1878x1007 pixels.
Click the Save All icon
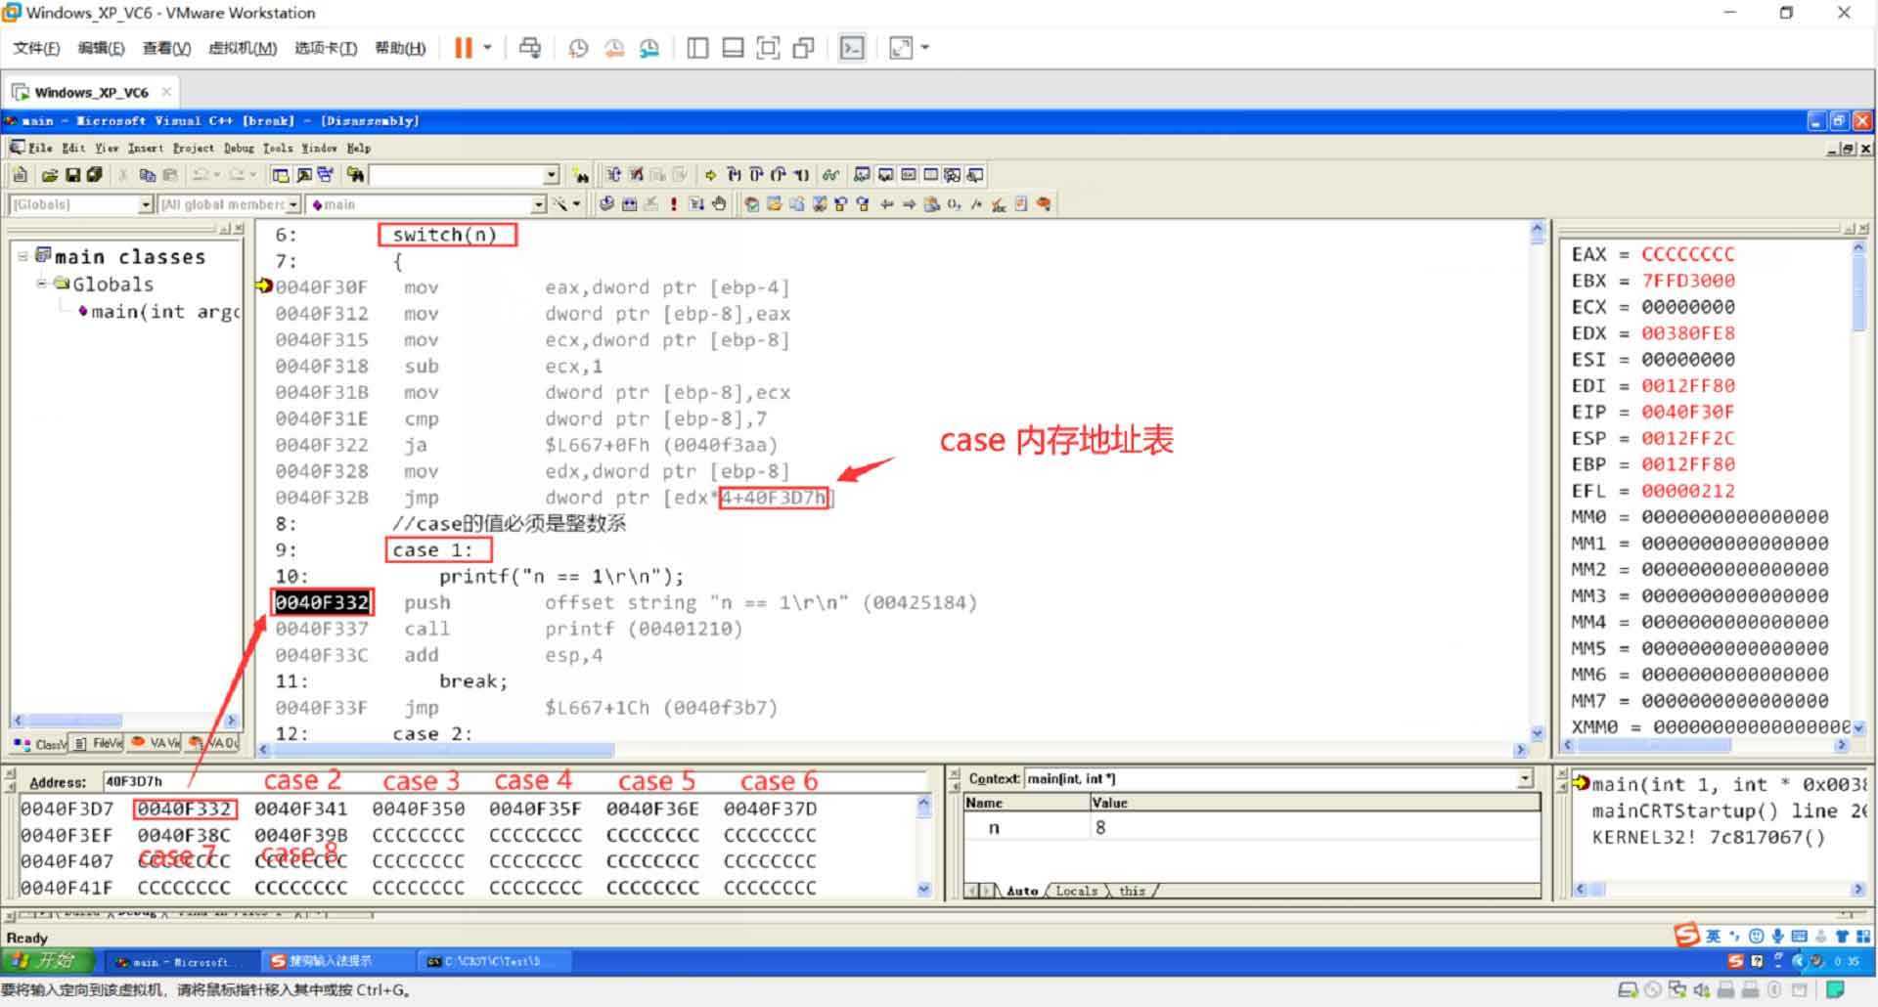pyautogui.click(x=94, y=175)
